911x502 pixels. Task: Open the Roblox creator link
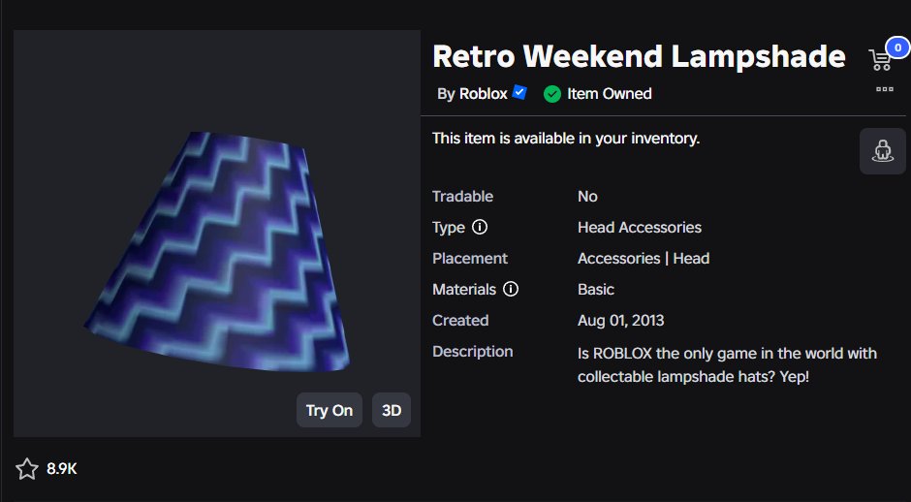pyautogui.click(x=484, y=94)
